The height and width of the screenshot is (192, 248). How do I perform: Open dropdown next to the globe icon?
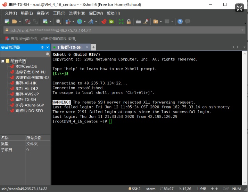pos(85,21)
